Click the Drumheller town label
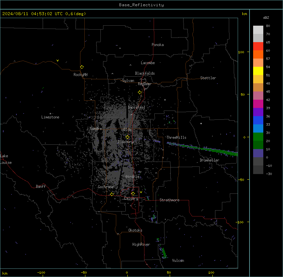This screenshot has height=277, width=283. [209, 160]
